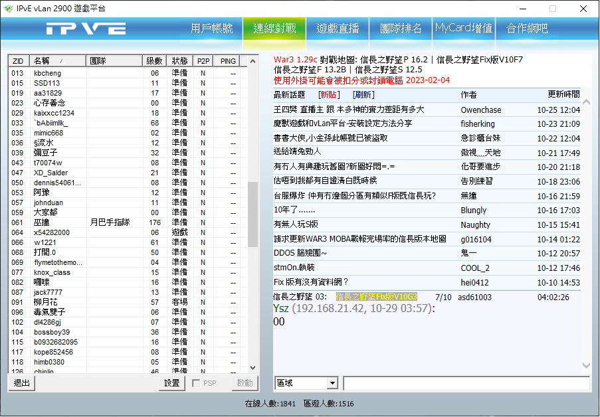Screen dimensions: 600x417
Task: Select user XD_Salder in list
Action: coord(51,173)
